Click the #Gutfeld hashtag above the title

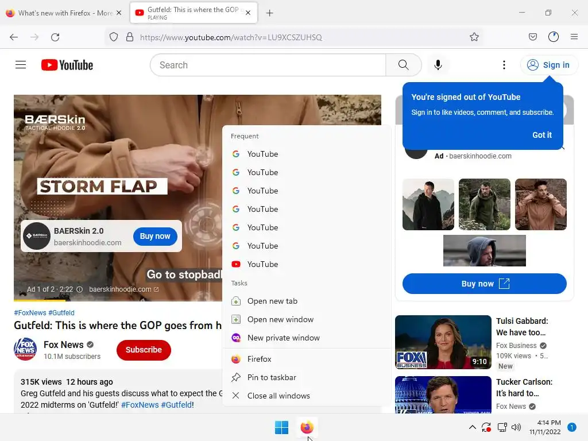(x=61, y=313)
